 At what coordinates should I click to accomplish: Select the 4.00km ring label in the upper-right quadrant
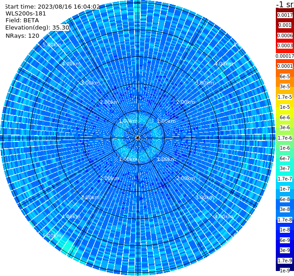224,64
